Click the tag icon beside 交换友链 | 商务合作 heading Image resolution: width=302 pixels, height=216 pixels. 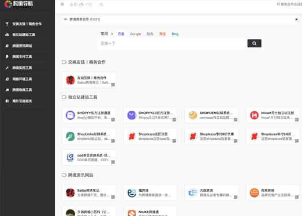(64, 62)
